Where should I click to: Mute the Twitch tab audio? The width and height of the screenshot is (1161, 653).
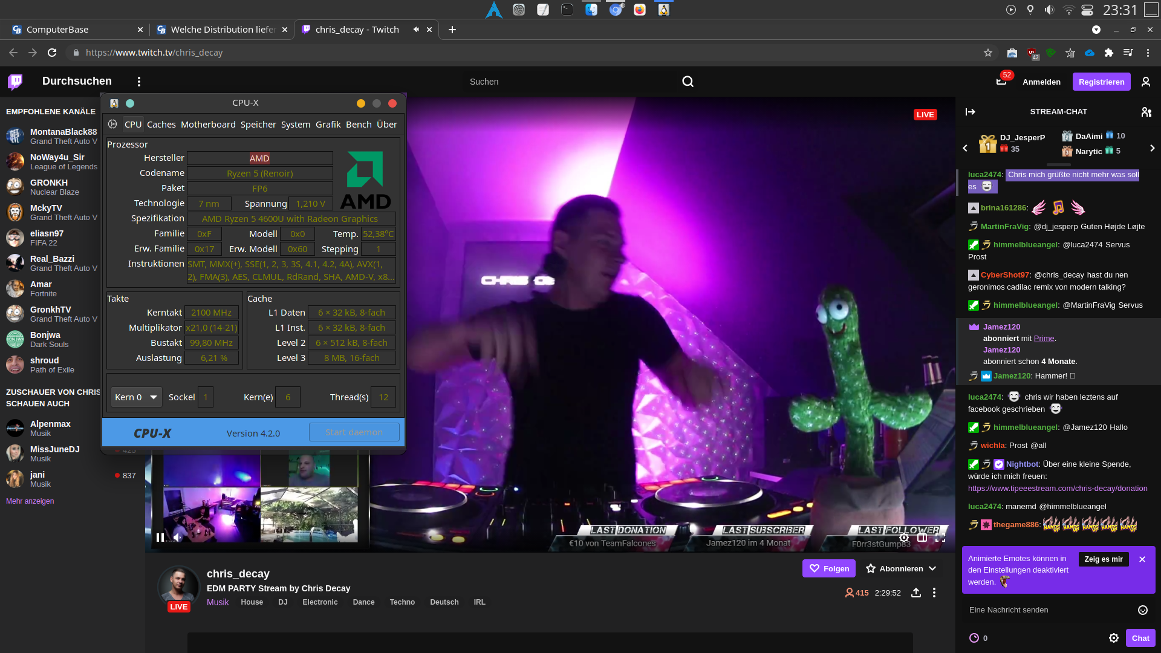[416, 30]
